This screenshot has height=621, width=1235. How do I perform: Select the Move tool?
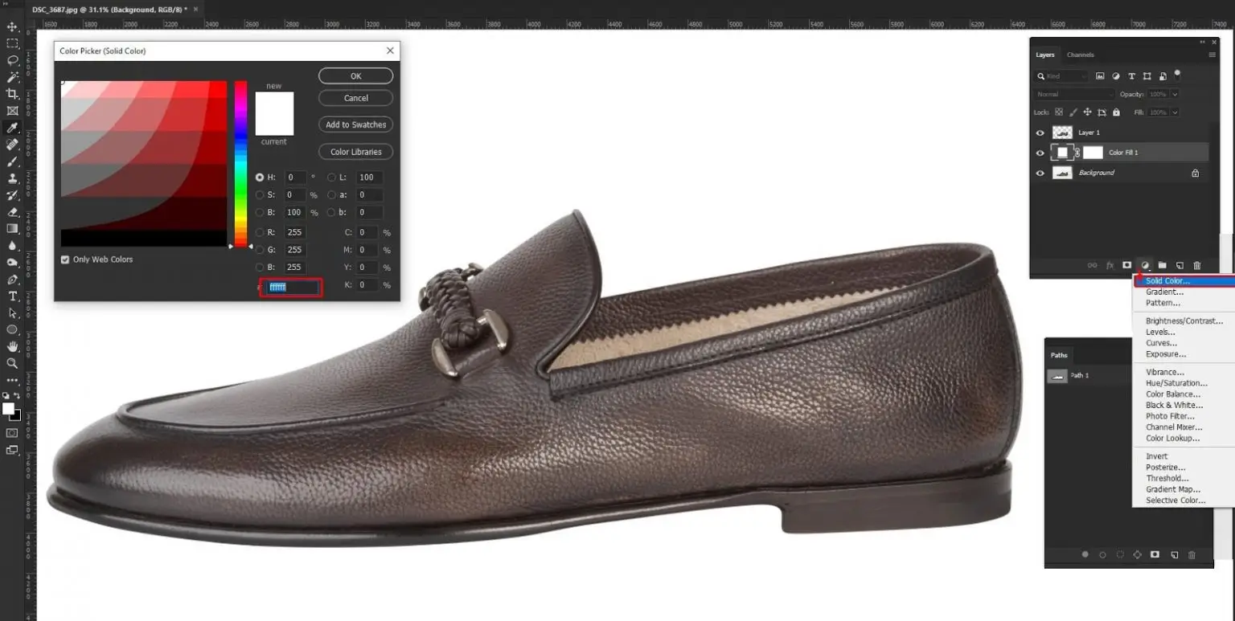[12, 27]
